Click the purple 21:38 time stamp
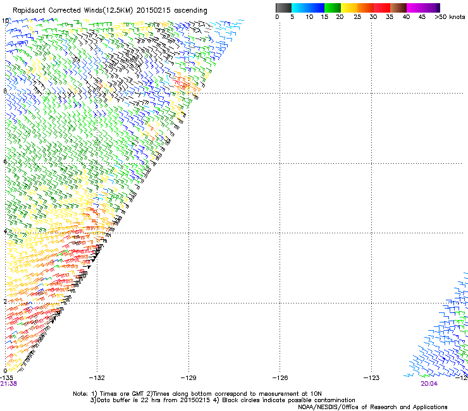This screenshot has width=468, height=411. pos(8,384)
